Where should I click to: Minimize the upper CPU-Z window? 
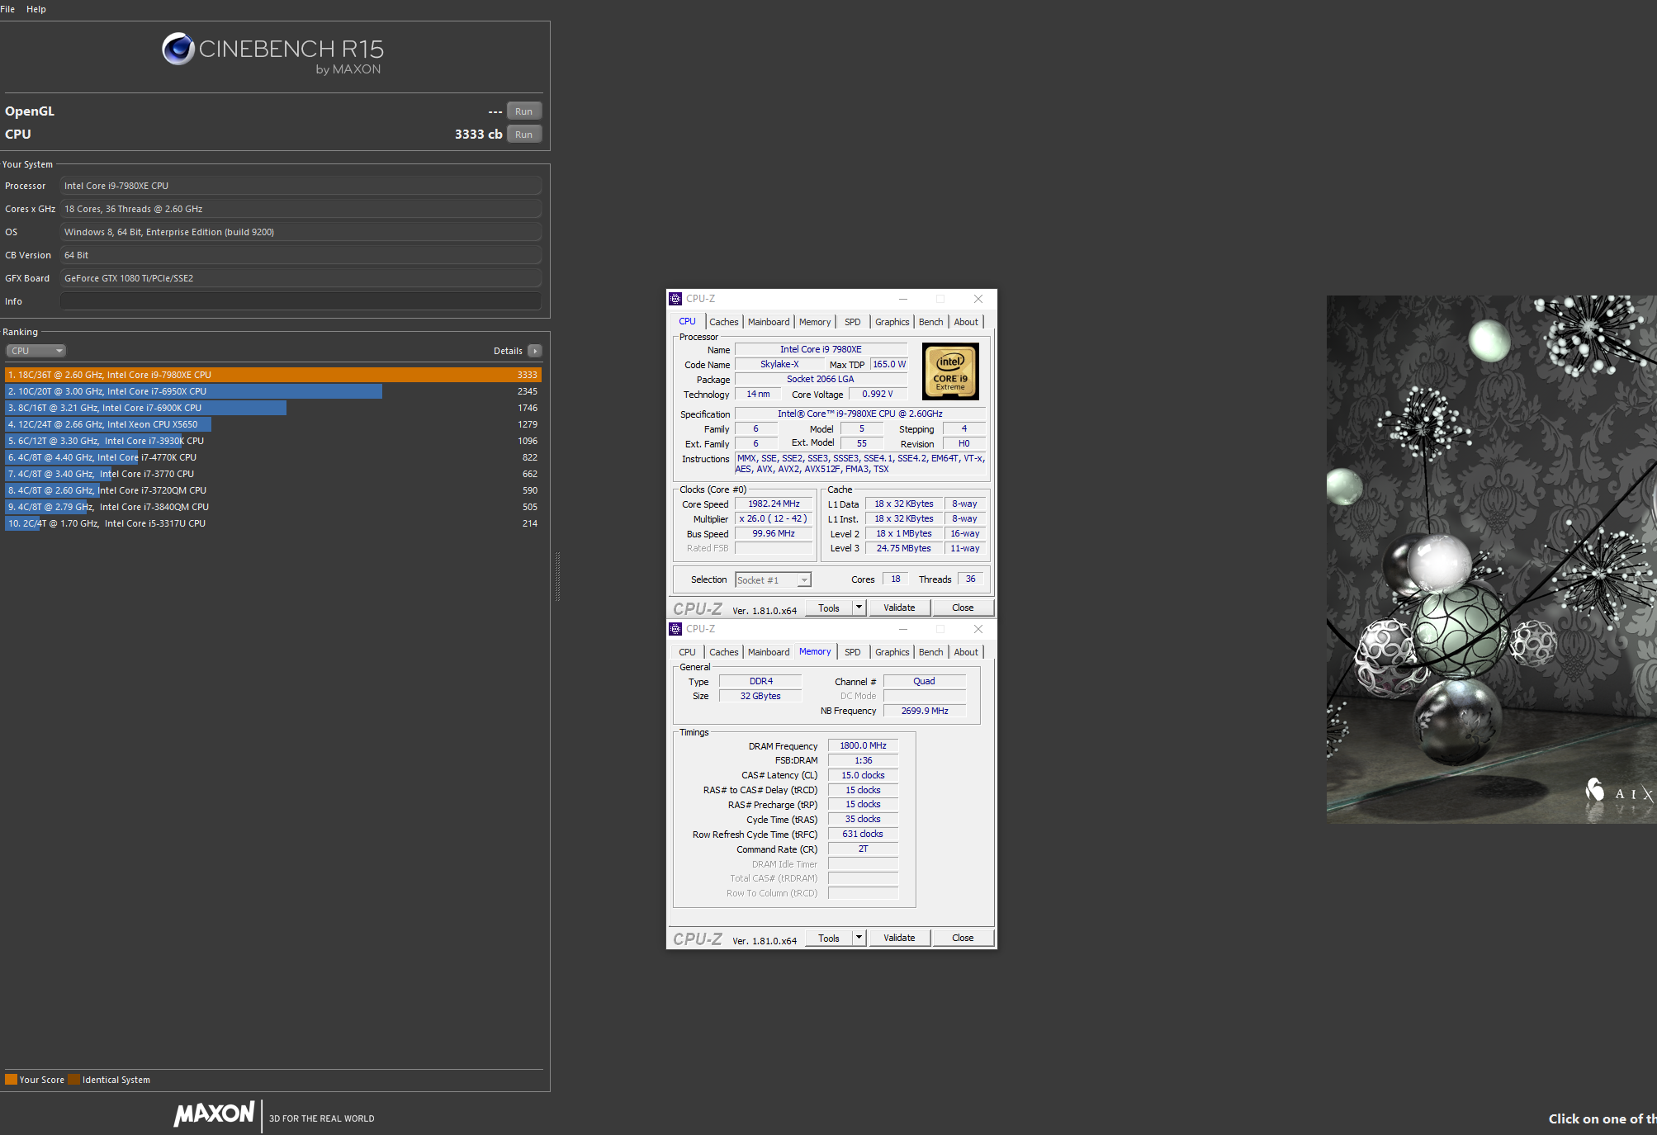point(903,299)
